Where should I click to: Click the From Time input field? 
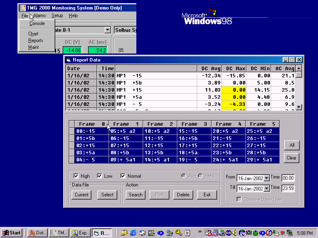pyautogui.click(x=288, y=178)
